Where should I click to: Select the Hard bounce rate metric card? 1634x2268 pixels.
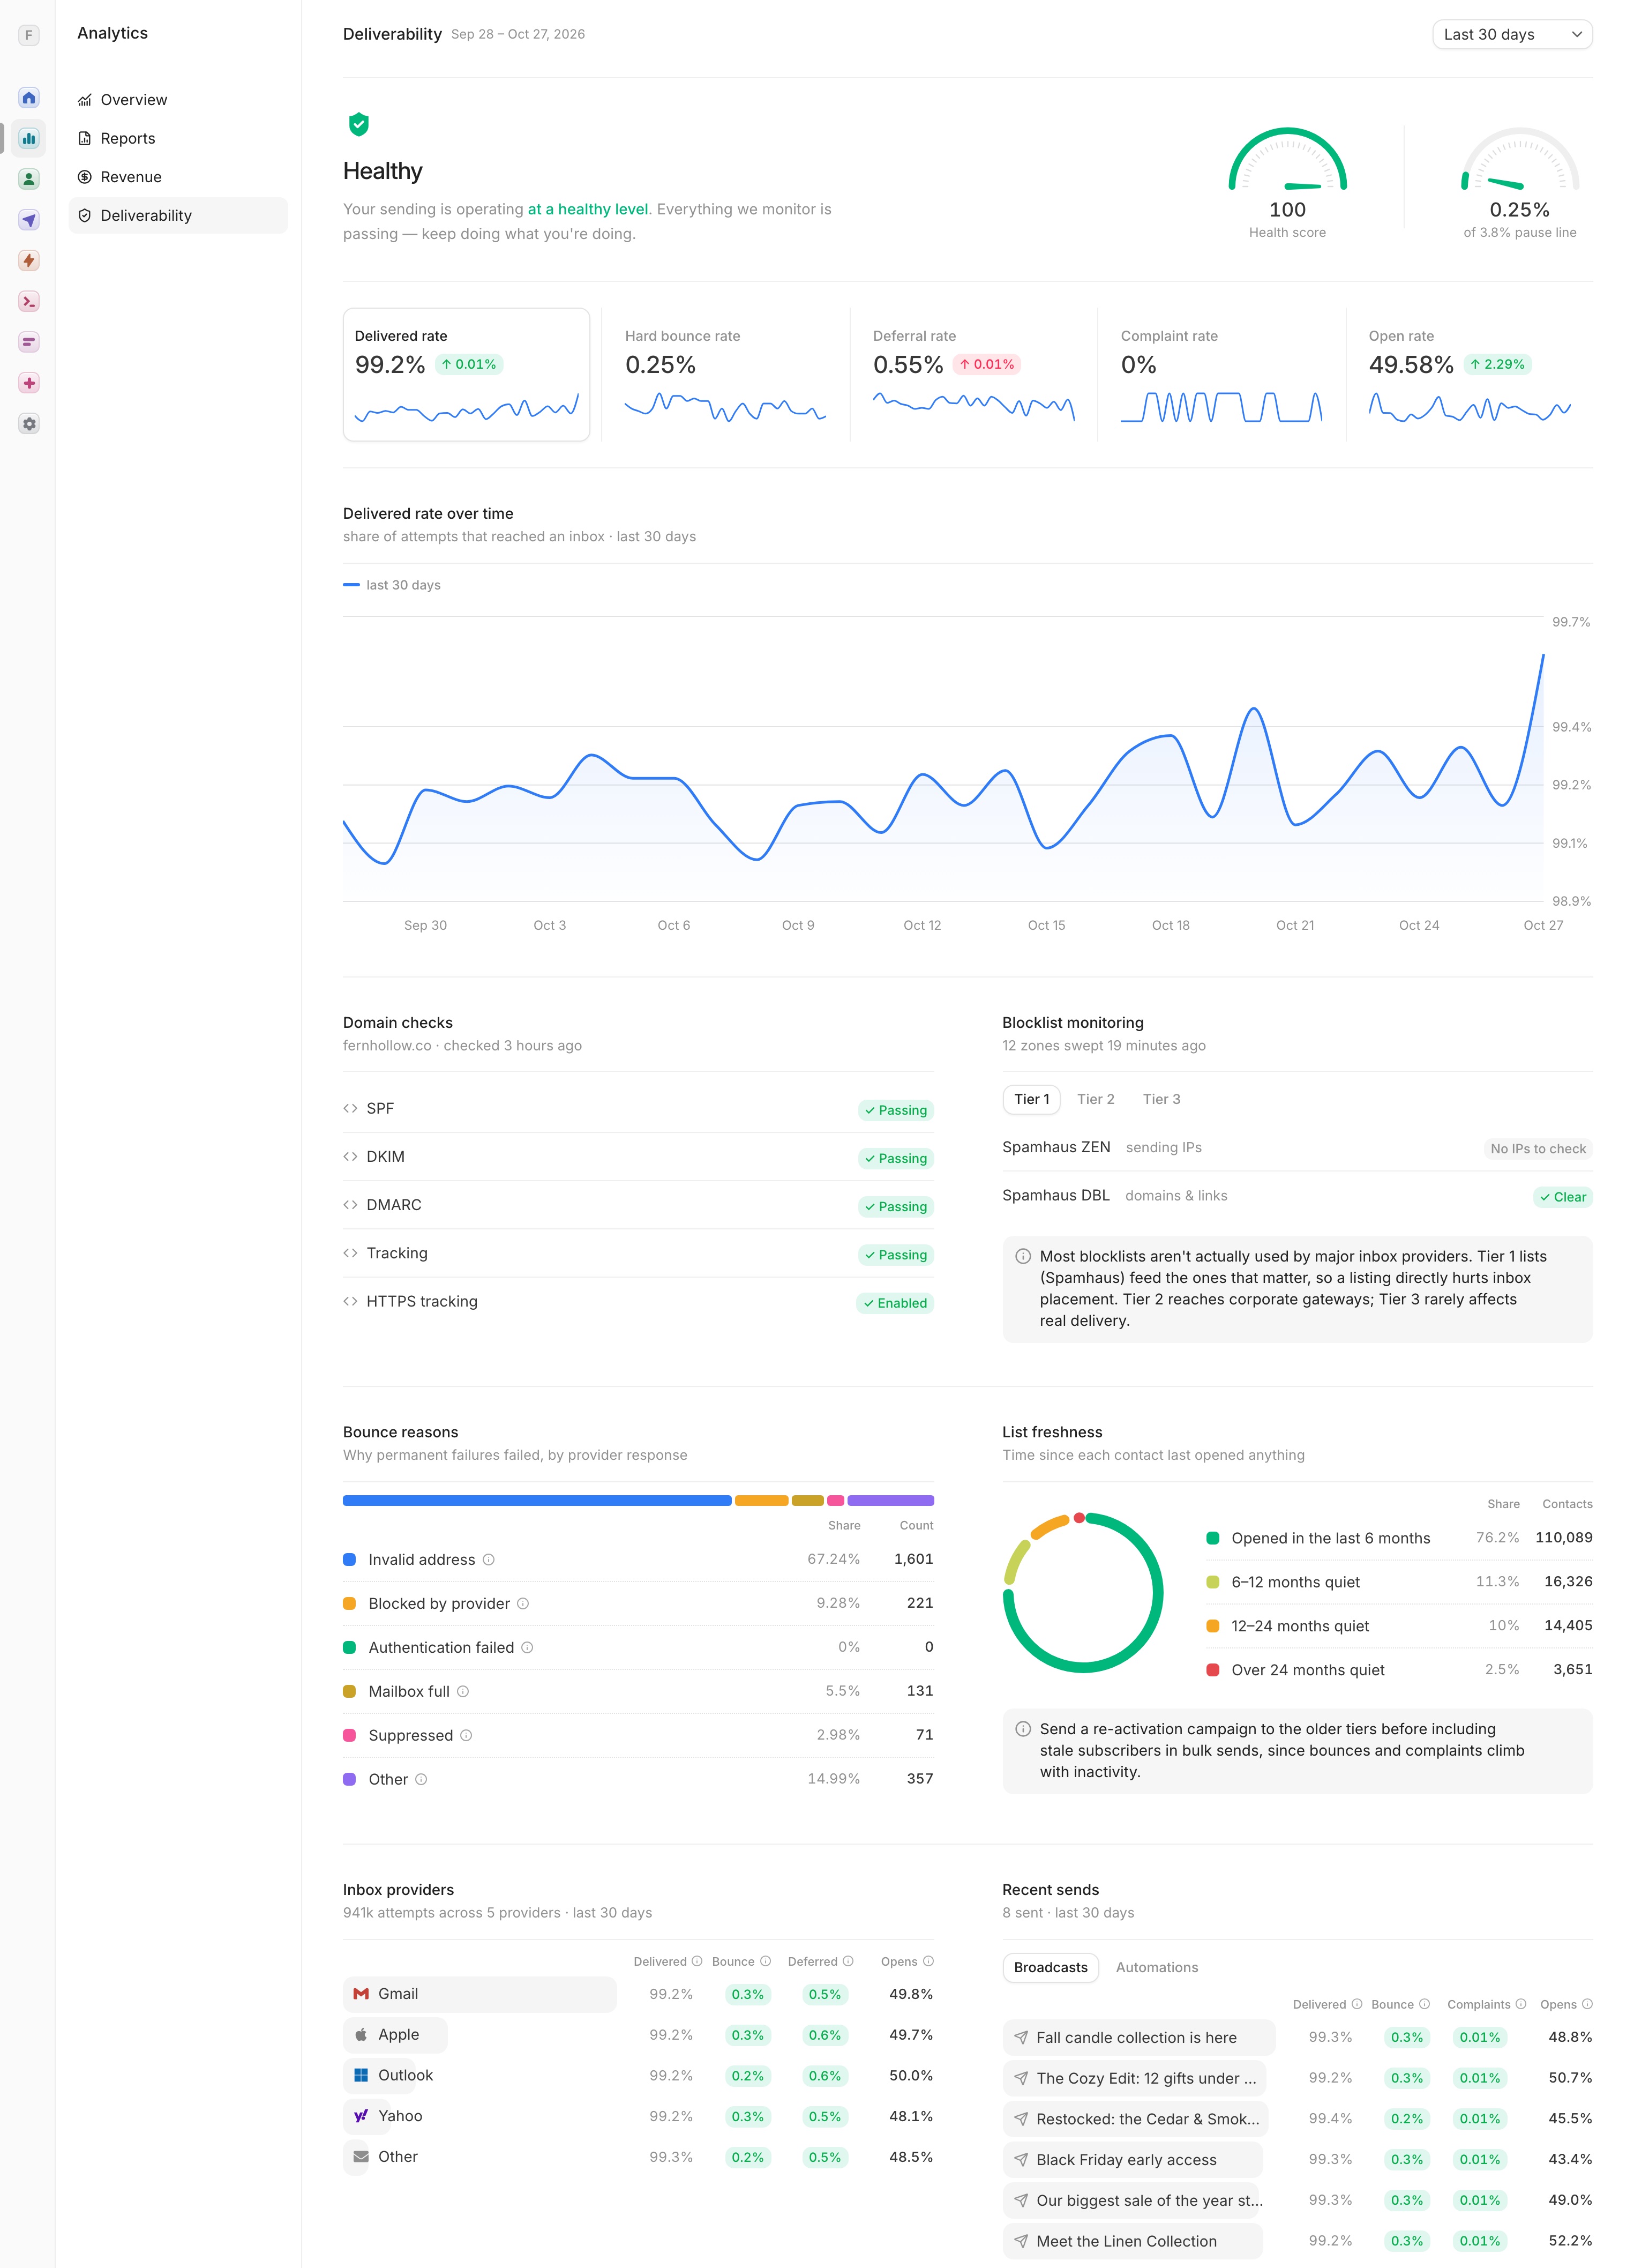(725, 375)
